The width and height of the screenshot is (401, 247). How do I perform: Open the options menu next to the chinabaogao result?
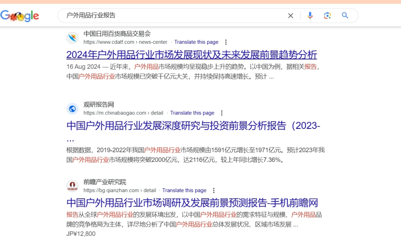point(222,113)
